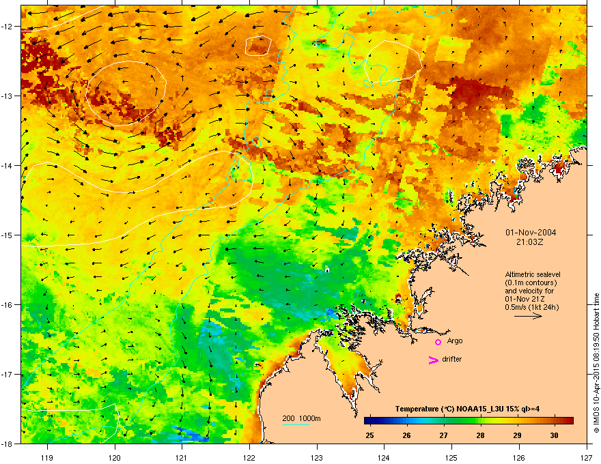Click the latitude axis label '-16'

point(7,305)
